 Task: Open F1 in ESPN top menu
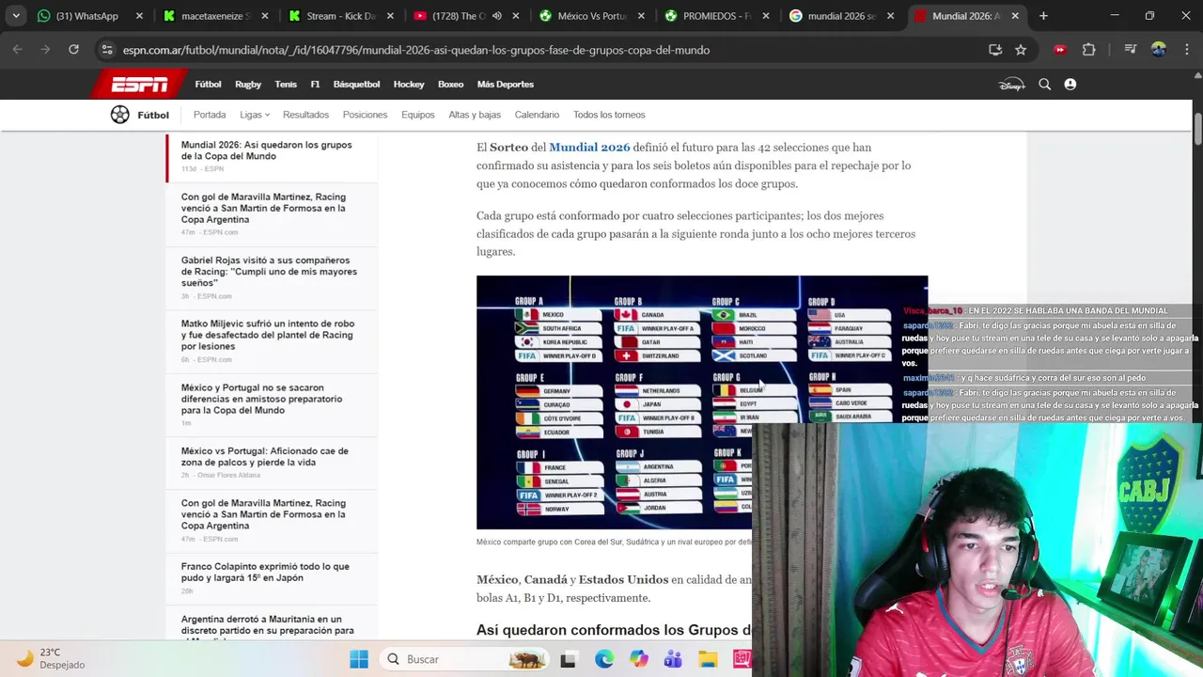pos(315,85)
